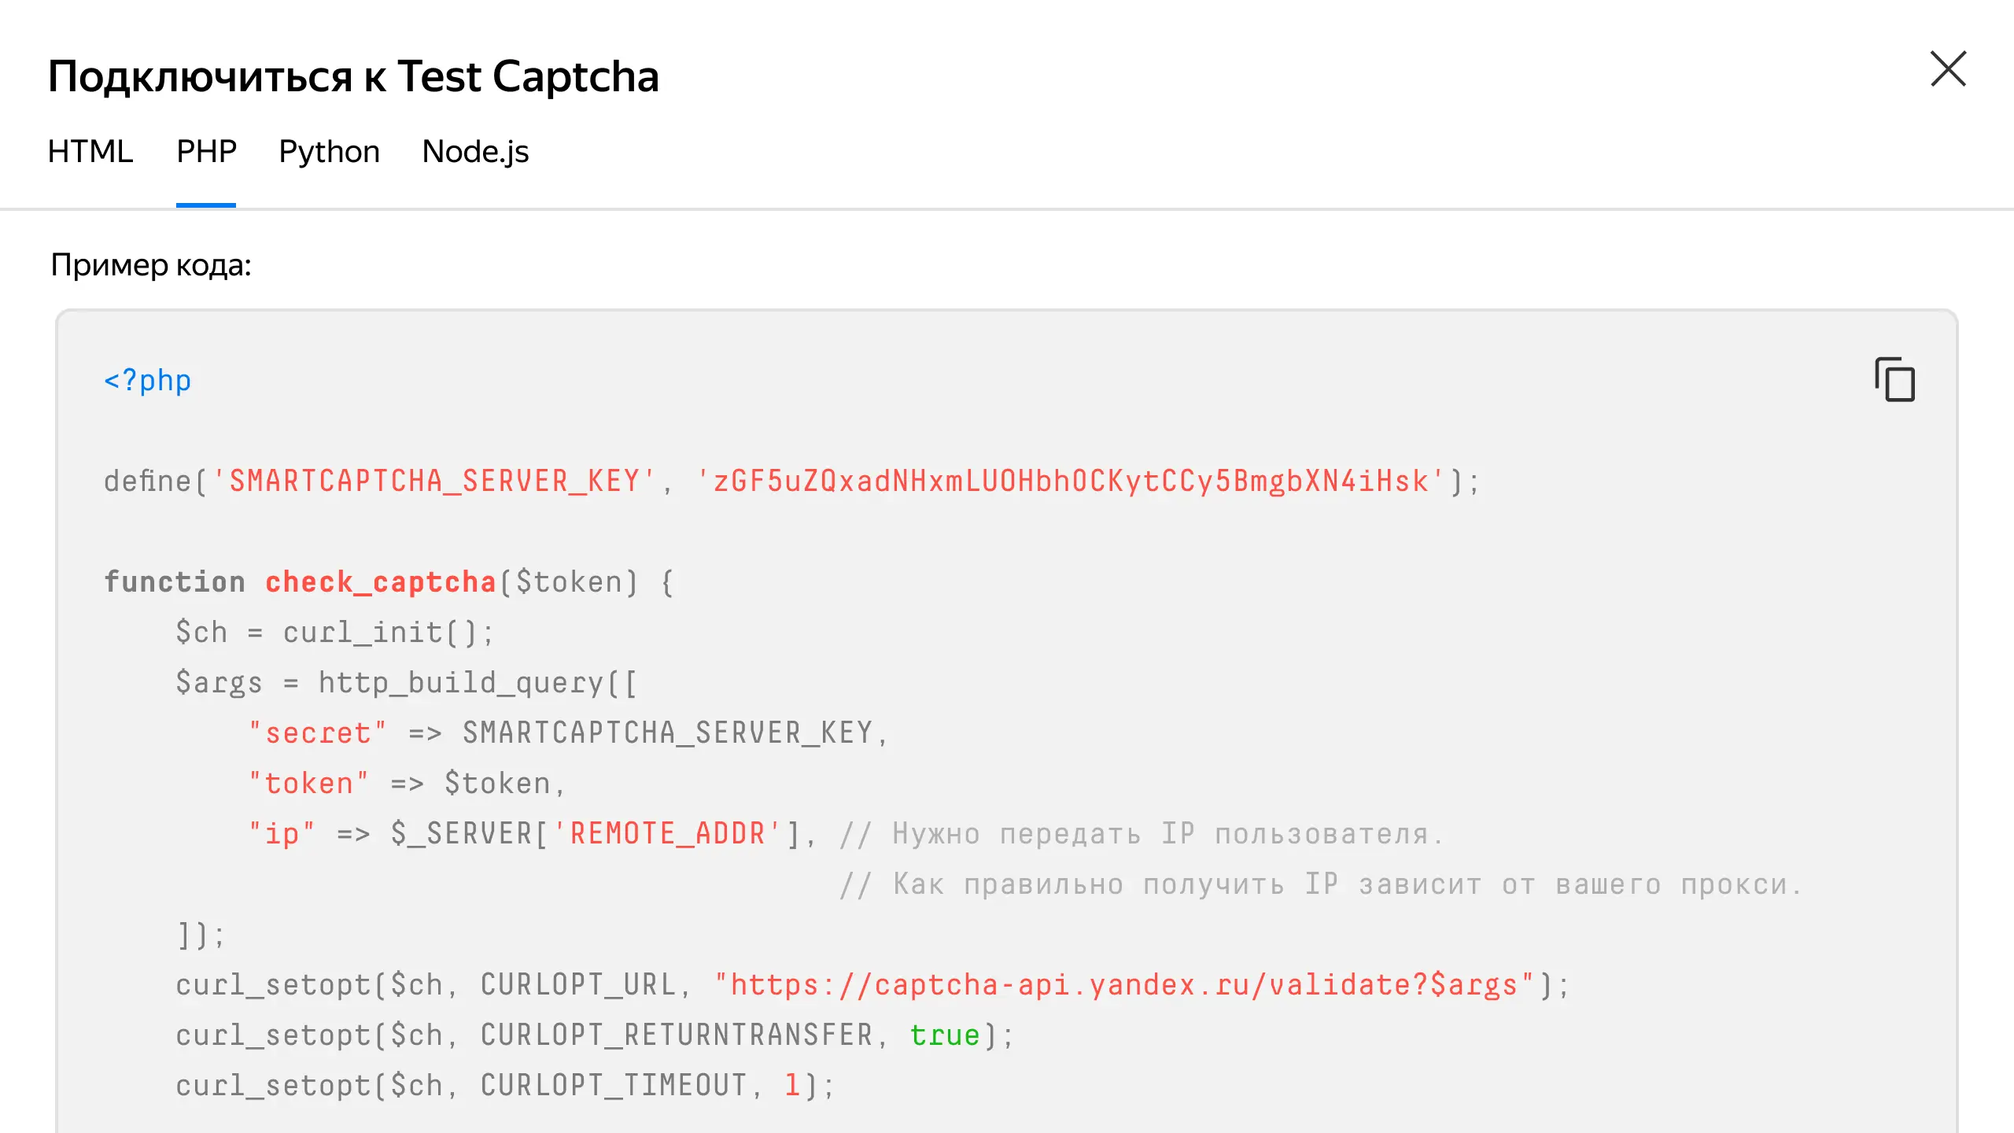
Task: Click the dialog title 'Подключиться к Test Captcha'
Action: point(353,76)
